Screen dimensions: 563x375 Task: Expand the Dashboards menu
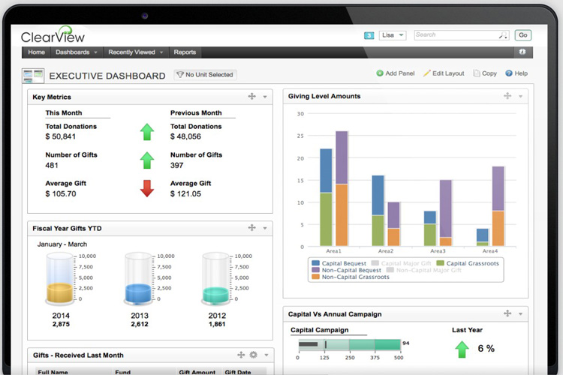tap(77, 52)
